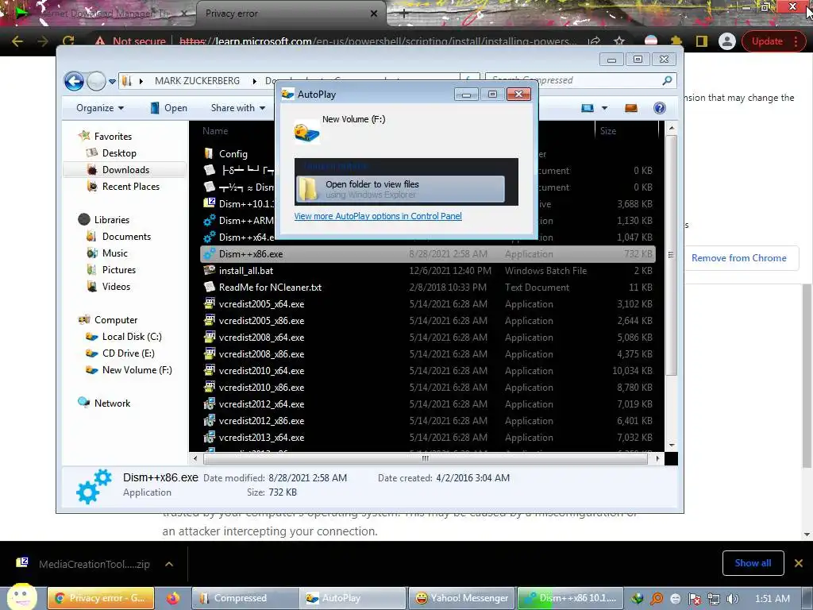Screen dimensions: 813x610
Task: Open Downloads in Favorites
Action: pyautogui.click(x=125, y=170)
